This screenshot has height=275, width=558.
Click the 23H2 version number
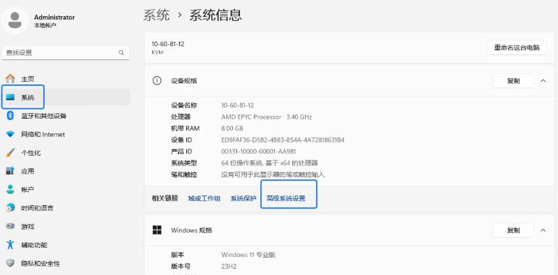coord(229,267)
